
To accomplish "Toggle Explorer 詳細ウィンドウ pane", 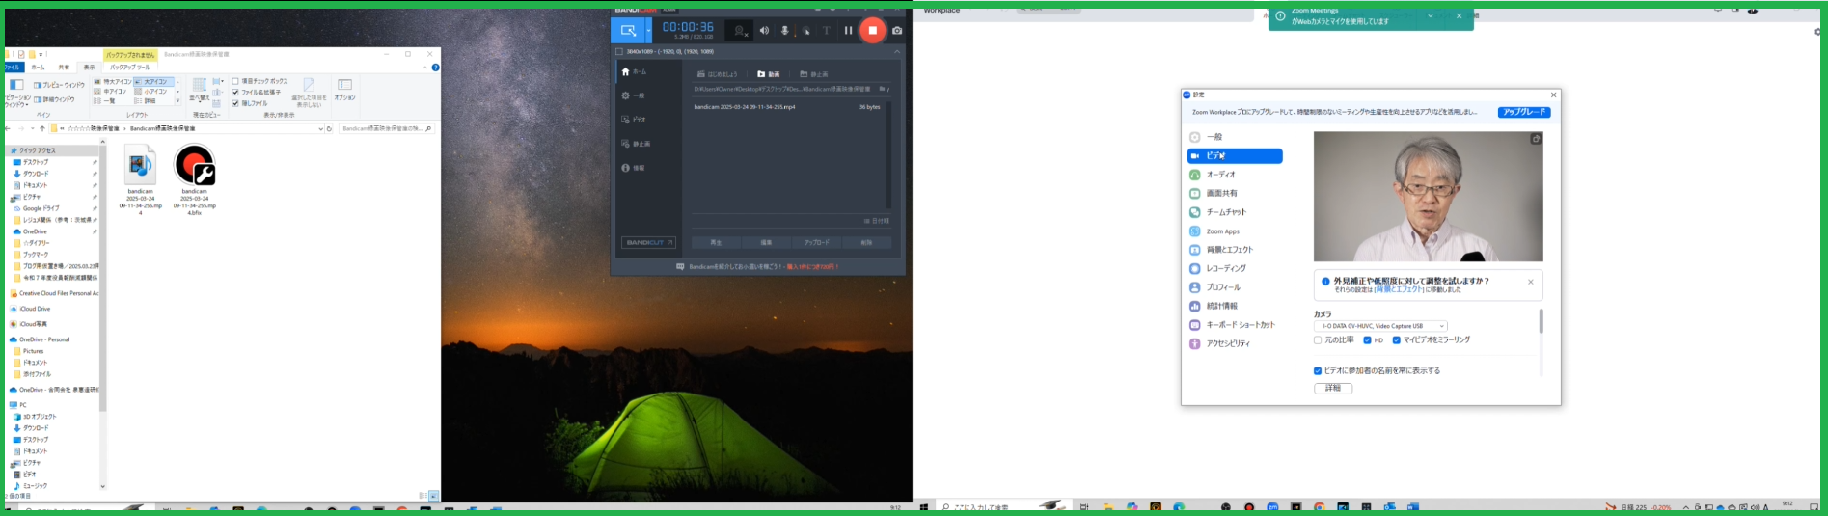I will pos(54,99).
